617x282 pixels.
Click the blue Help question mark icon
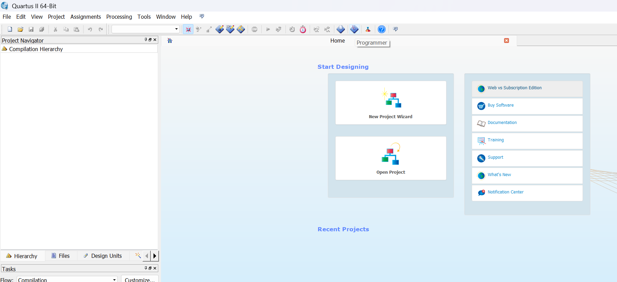pyautogui.click(x=382, y=29)
